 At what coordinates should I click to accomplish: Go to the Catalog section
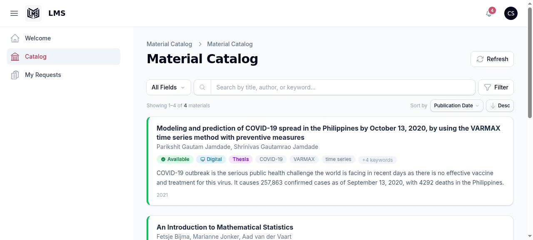coord(63,57)
